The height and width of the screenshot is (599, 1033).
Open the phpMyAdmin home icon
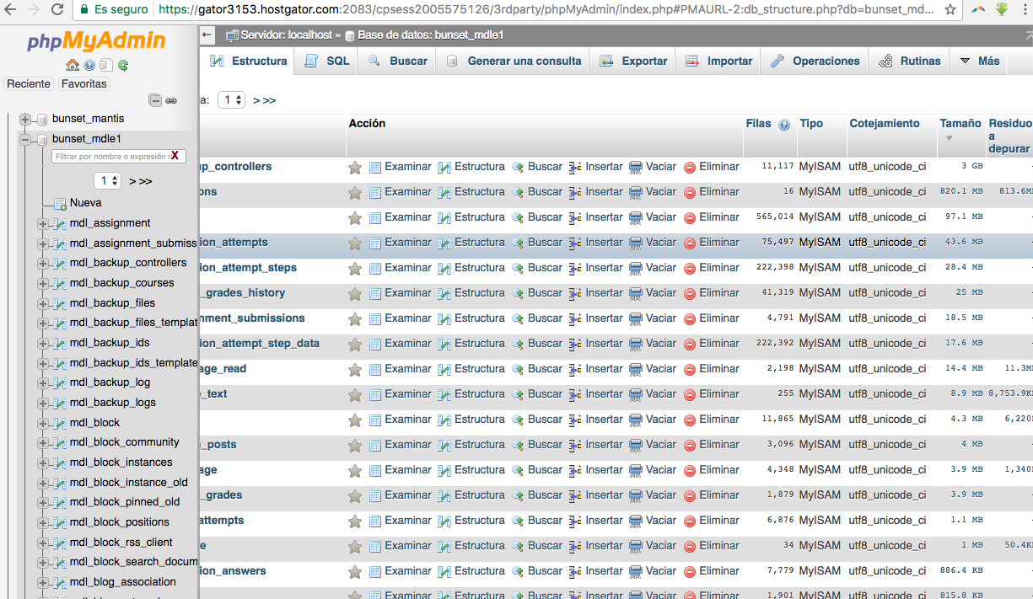73,65
